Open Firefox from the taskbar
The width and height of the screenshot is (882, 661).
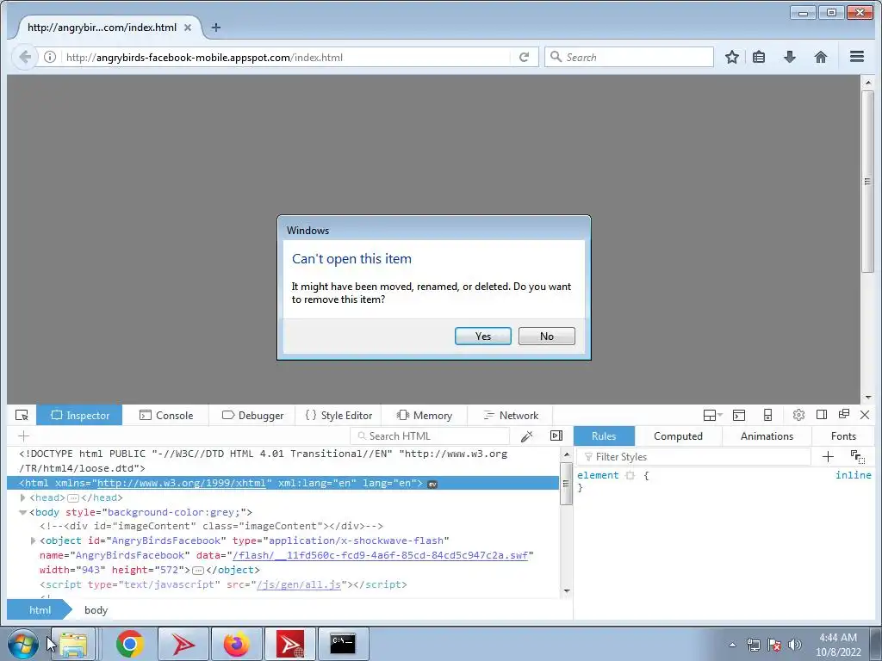236,644
